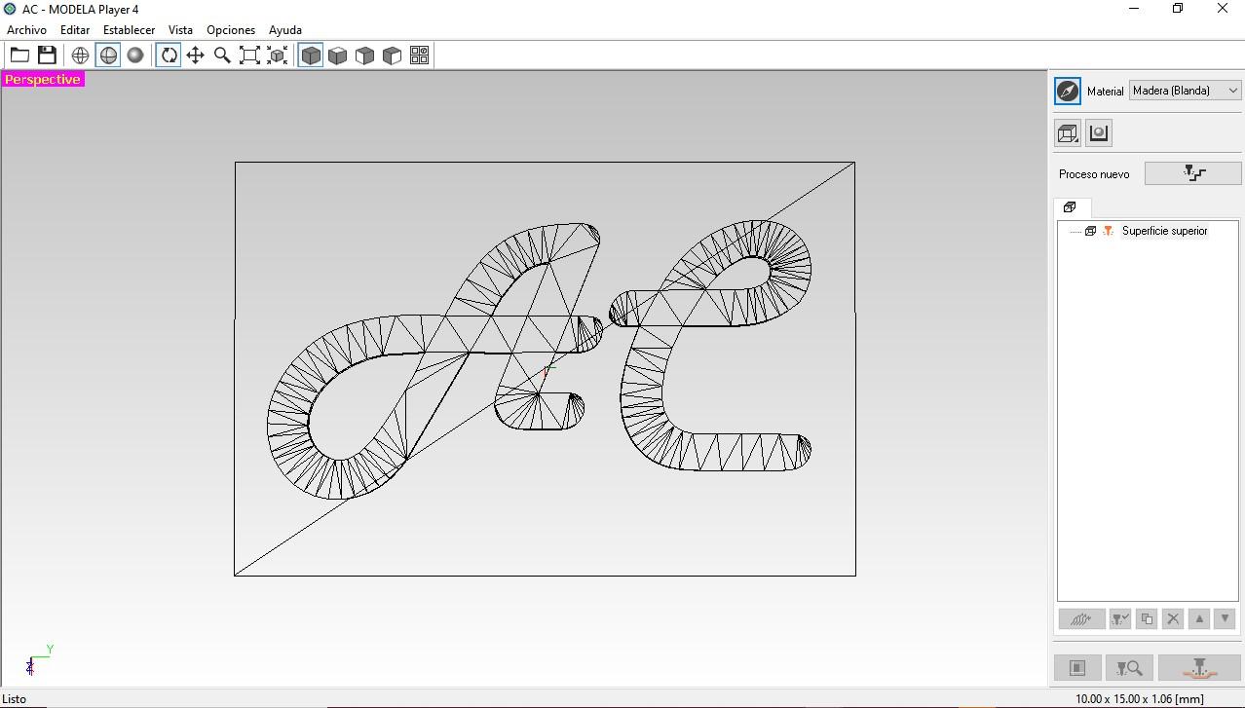The width and height of the screenshot is (1245, 708).
Task: Click the Listo status bar text
Action: (x=14, y=699)
